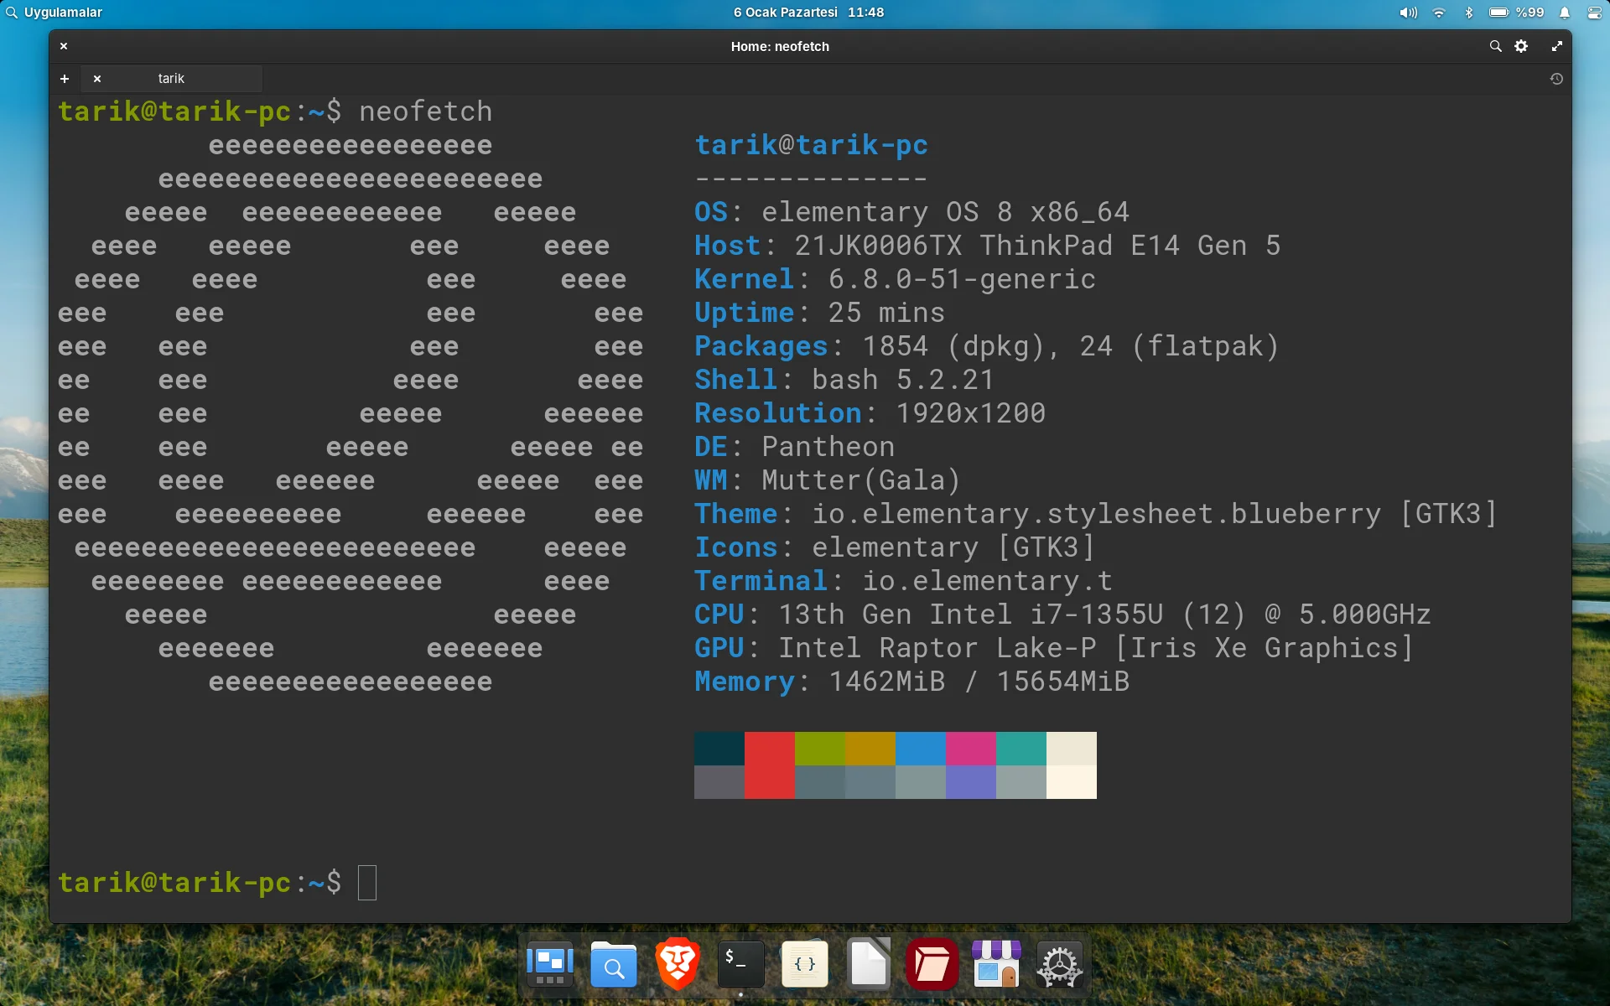Click the Kernel value '6.8.0-51-generic'
1610x1006 pixels.
point(963,279)
